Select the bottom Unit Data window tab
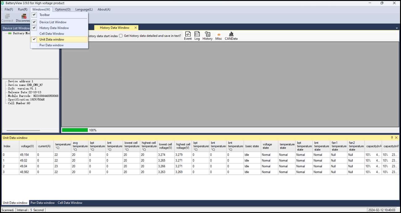 [x=15, y=203]
